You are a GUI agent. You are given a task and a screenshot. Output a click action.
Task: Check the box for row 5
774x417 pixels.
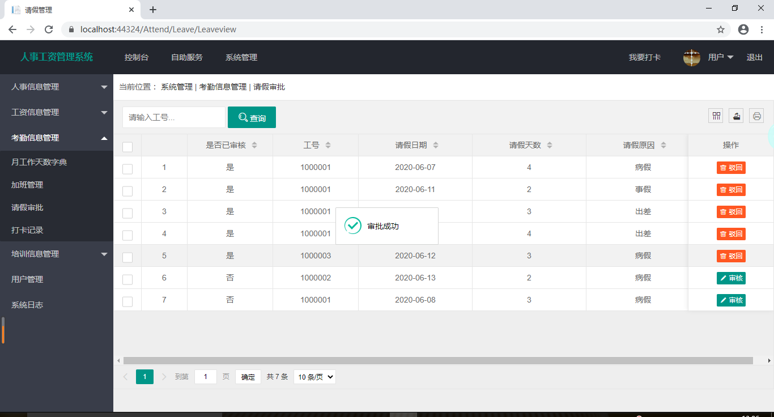point(127,257)
